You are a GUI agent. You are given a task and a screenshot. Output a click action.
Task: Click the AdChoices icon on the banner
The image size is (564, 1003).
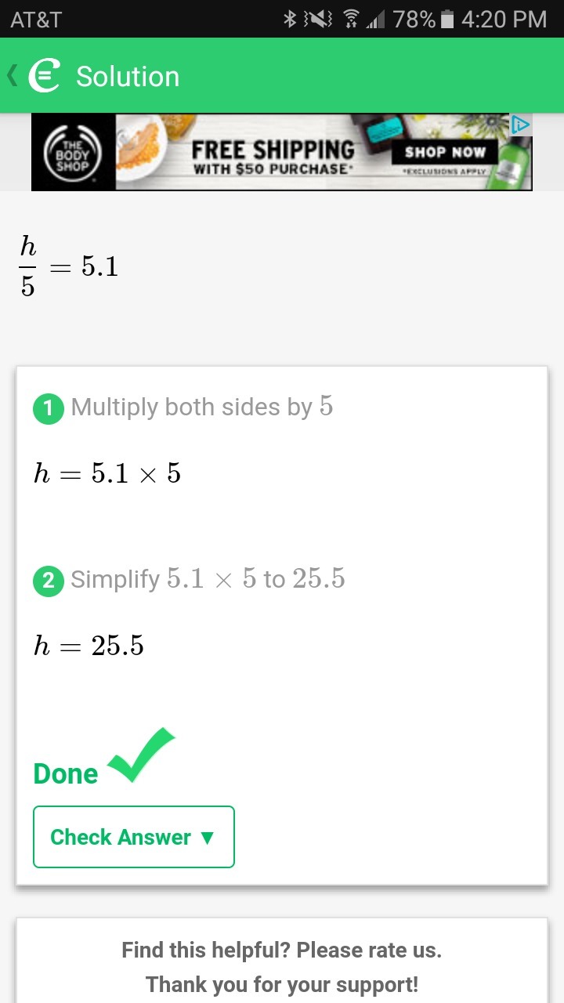521,125
